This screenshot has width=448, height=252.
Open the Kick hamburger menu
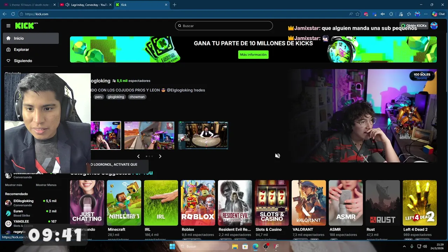point(8,26)
